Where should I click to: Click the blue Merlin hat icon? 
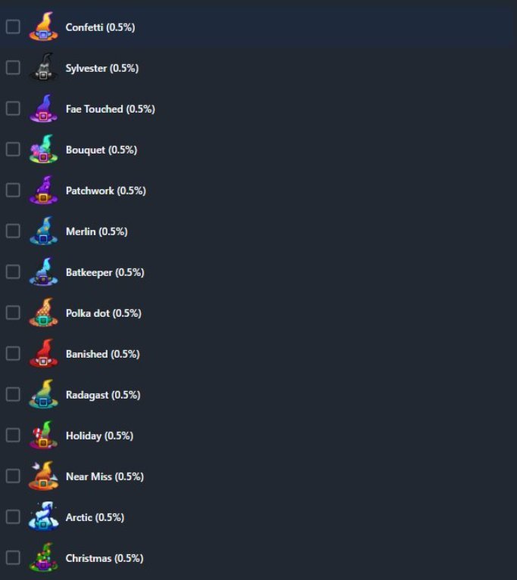pyautogui.click(x=44, y=231)
